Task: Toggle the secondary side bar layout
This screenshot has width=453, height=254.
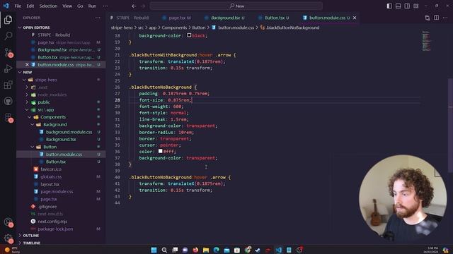Action: [407, 6]
